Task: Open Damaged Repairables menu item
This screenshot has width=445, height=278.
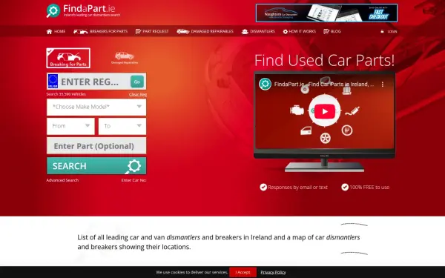Action: coord(205,31)
